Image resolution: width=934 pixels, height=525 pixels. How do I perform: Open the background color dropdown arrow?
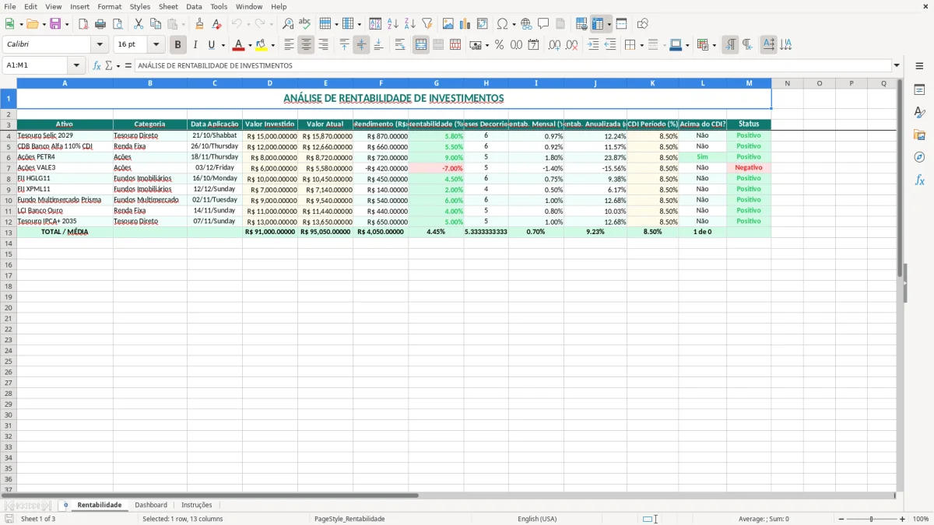[272, 45]
